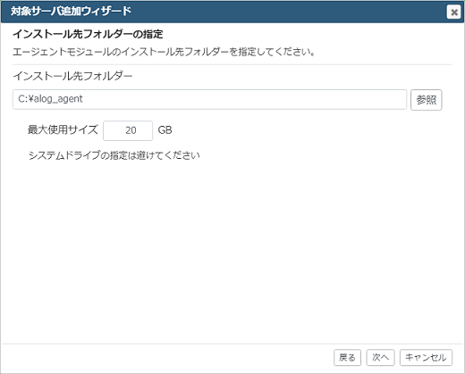This screenshot has width=465, height=374.
Task: Click the value 20 in the size box
Action: pyautogui.click(x=131, y=130)
